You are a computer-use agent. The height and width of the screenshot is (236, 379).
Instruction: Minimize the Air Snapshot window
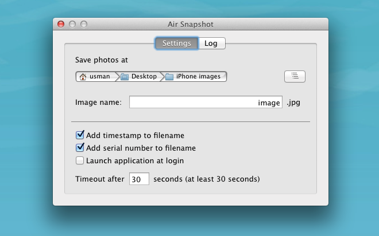point(72,24)
